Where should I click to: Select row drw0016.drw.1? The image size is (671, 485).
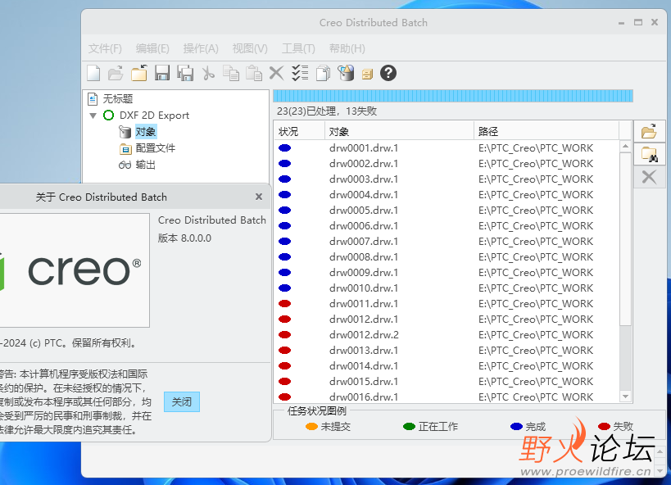pos(447,397)
